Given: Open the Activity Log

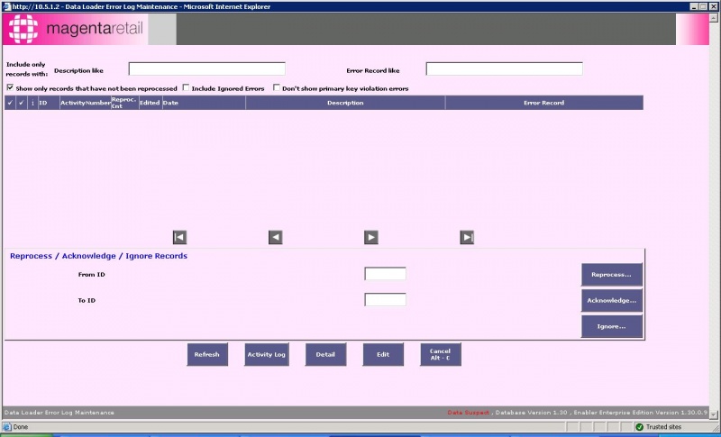Looking at the screenshot, I should point(266,354).
